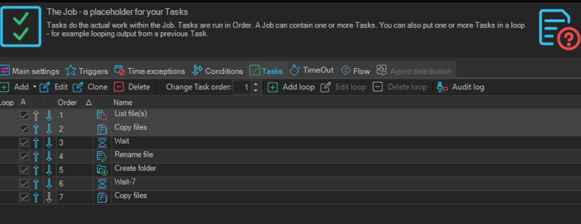
Task: Open the TimeOut tab
Action: tap(311, 70)
